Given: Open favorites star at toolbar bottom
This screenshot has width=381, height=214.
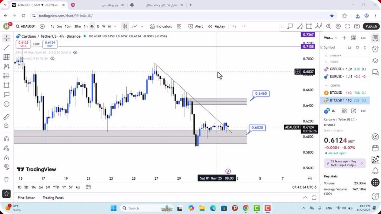Looking at the screenshot, I should pos(6,193).
